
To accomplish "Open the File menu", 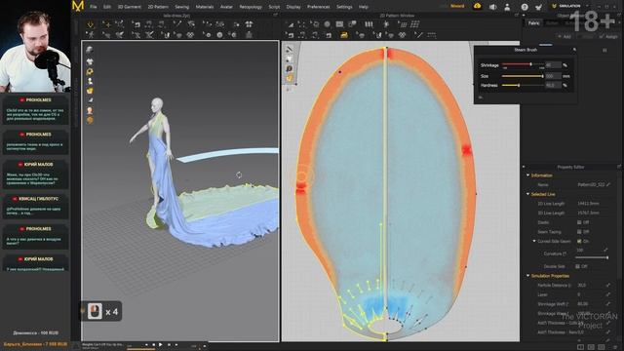I will (94, 7).
